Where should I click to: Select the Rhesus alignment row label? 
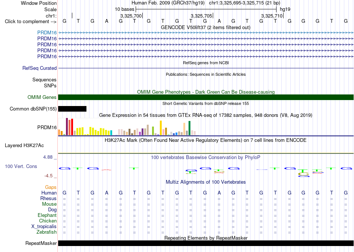point(48,198)
